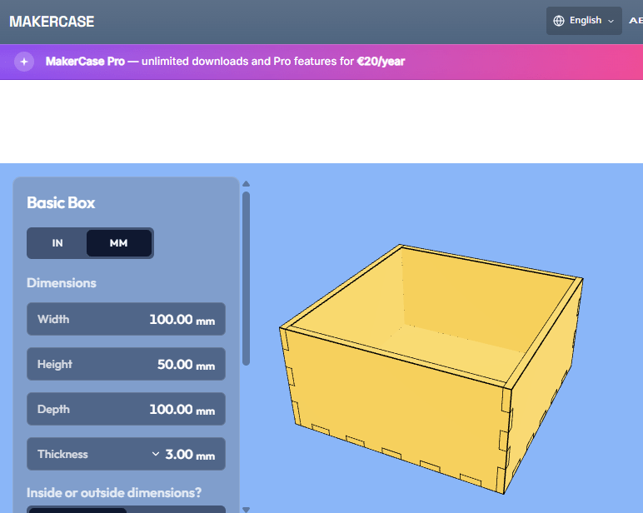This screenshot has height=513, width=643.
Task: Click the 3D box preview
Action: pos(431,369)
